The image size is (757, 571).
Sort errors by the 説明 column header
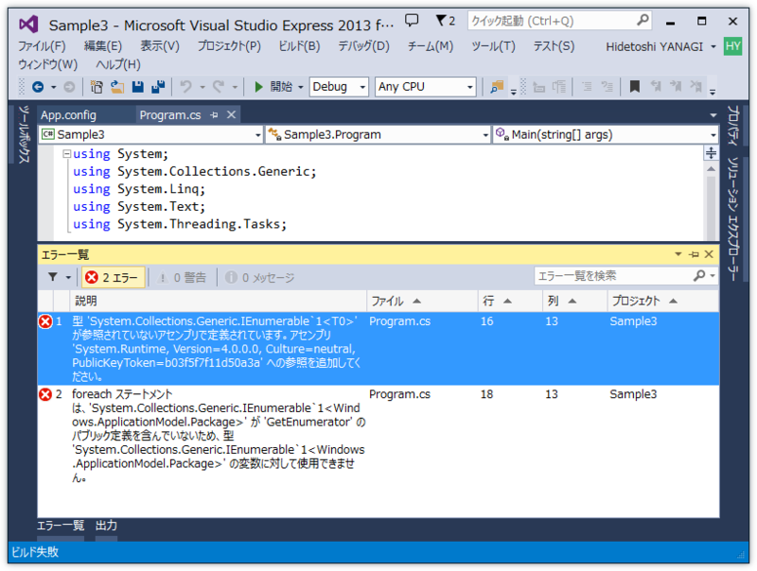(x=219, y=301)
